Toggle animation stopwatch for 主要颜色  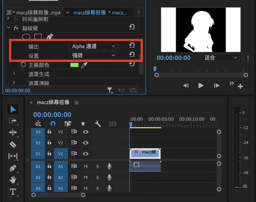(x=23, y=65)
